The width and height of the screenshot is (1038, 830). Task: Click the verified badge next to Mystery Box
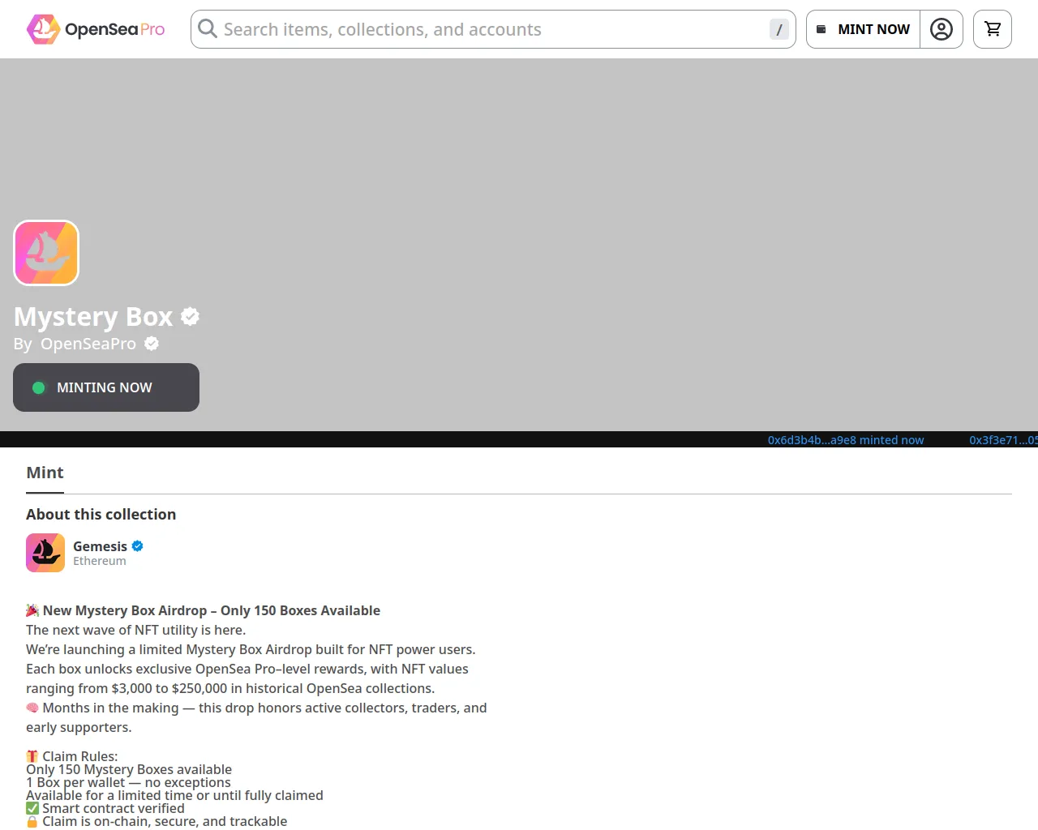190,316
